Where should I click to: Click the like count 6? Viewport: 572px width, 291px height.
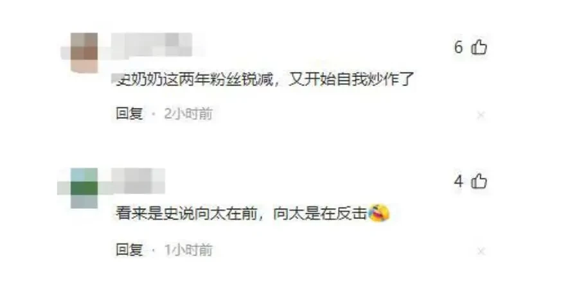pos(458,48)
